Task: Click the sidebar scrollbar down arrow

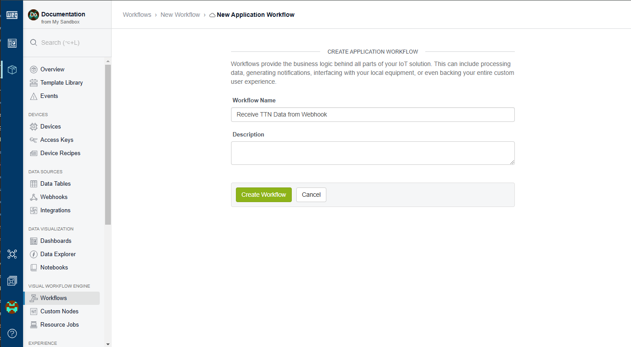Action: (x=108, y=343)
